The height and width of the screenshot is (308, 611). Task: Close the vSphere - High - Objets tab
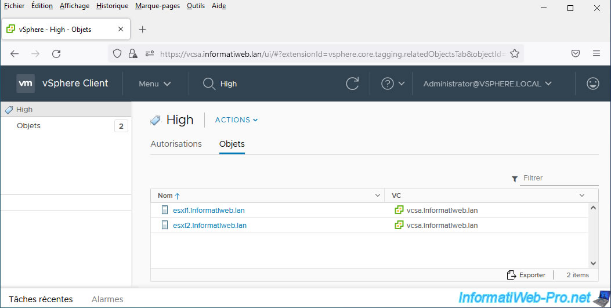[121, 29]
